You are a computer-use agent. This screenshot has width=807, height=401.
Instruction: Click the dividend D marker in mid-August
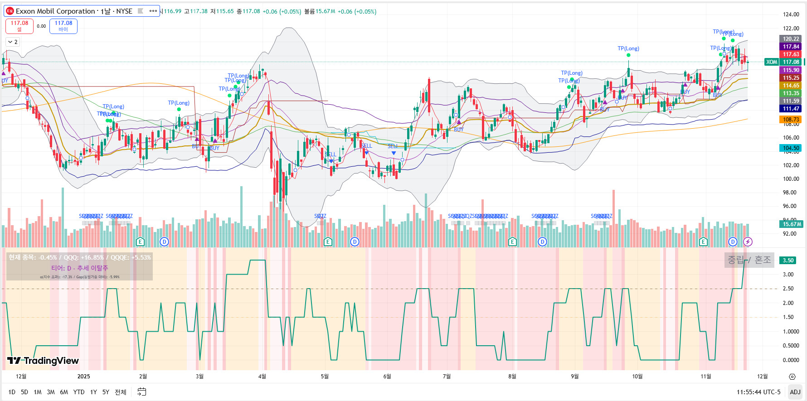pyautogui.click(x=542, y=242)
